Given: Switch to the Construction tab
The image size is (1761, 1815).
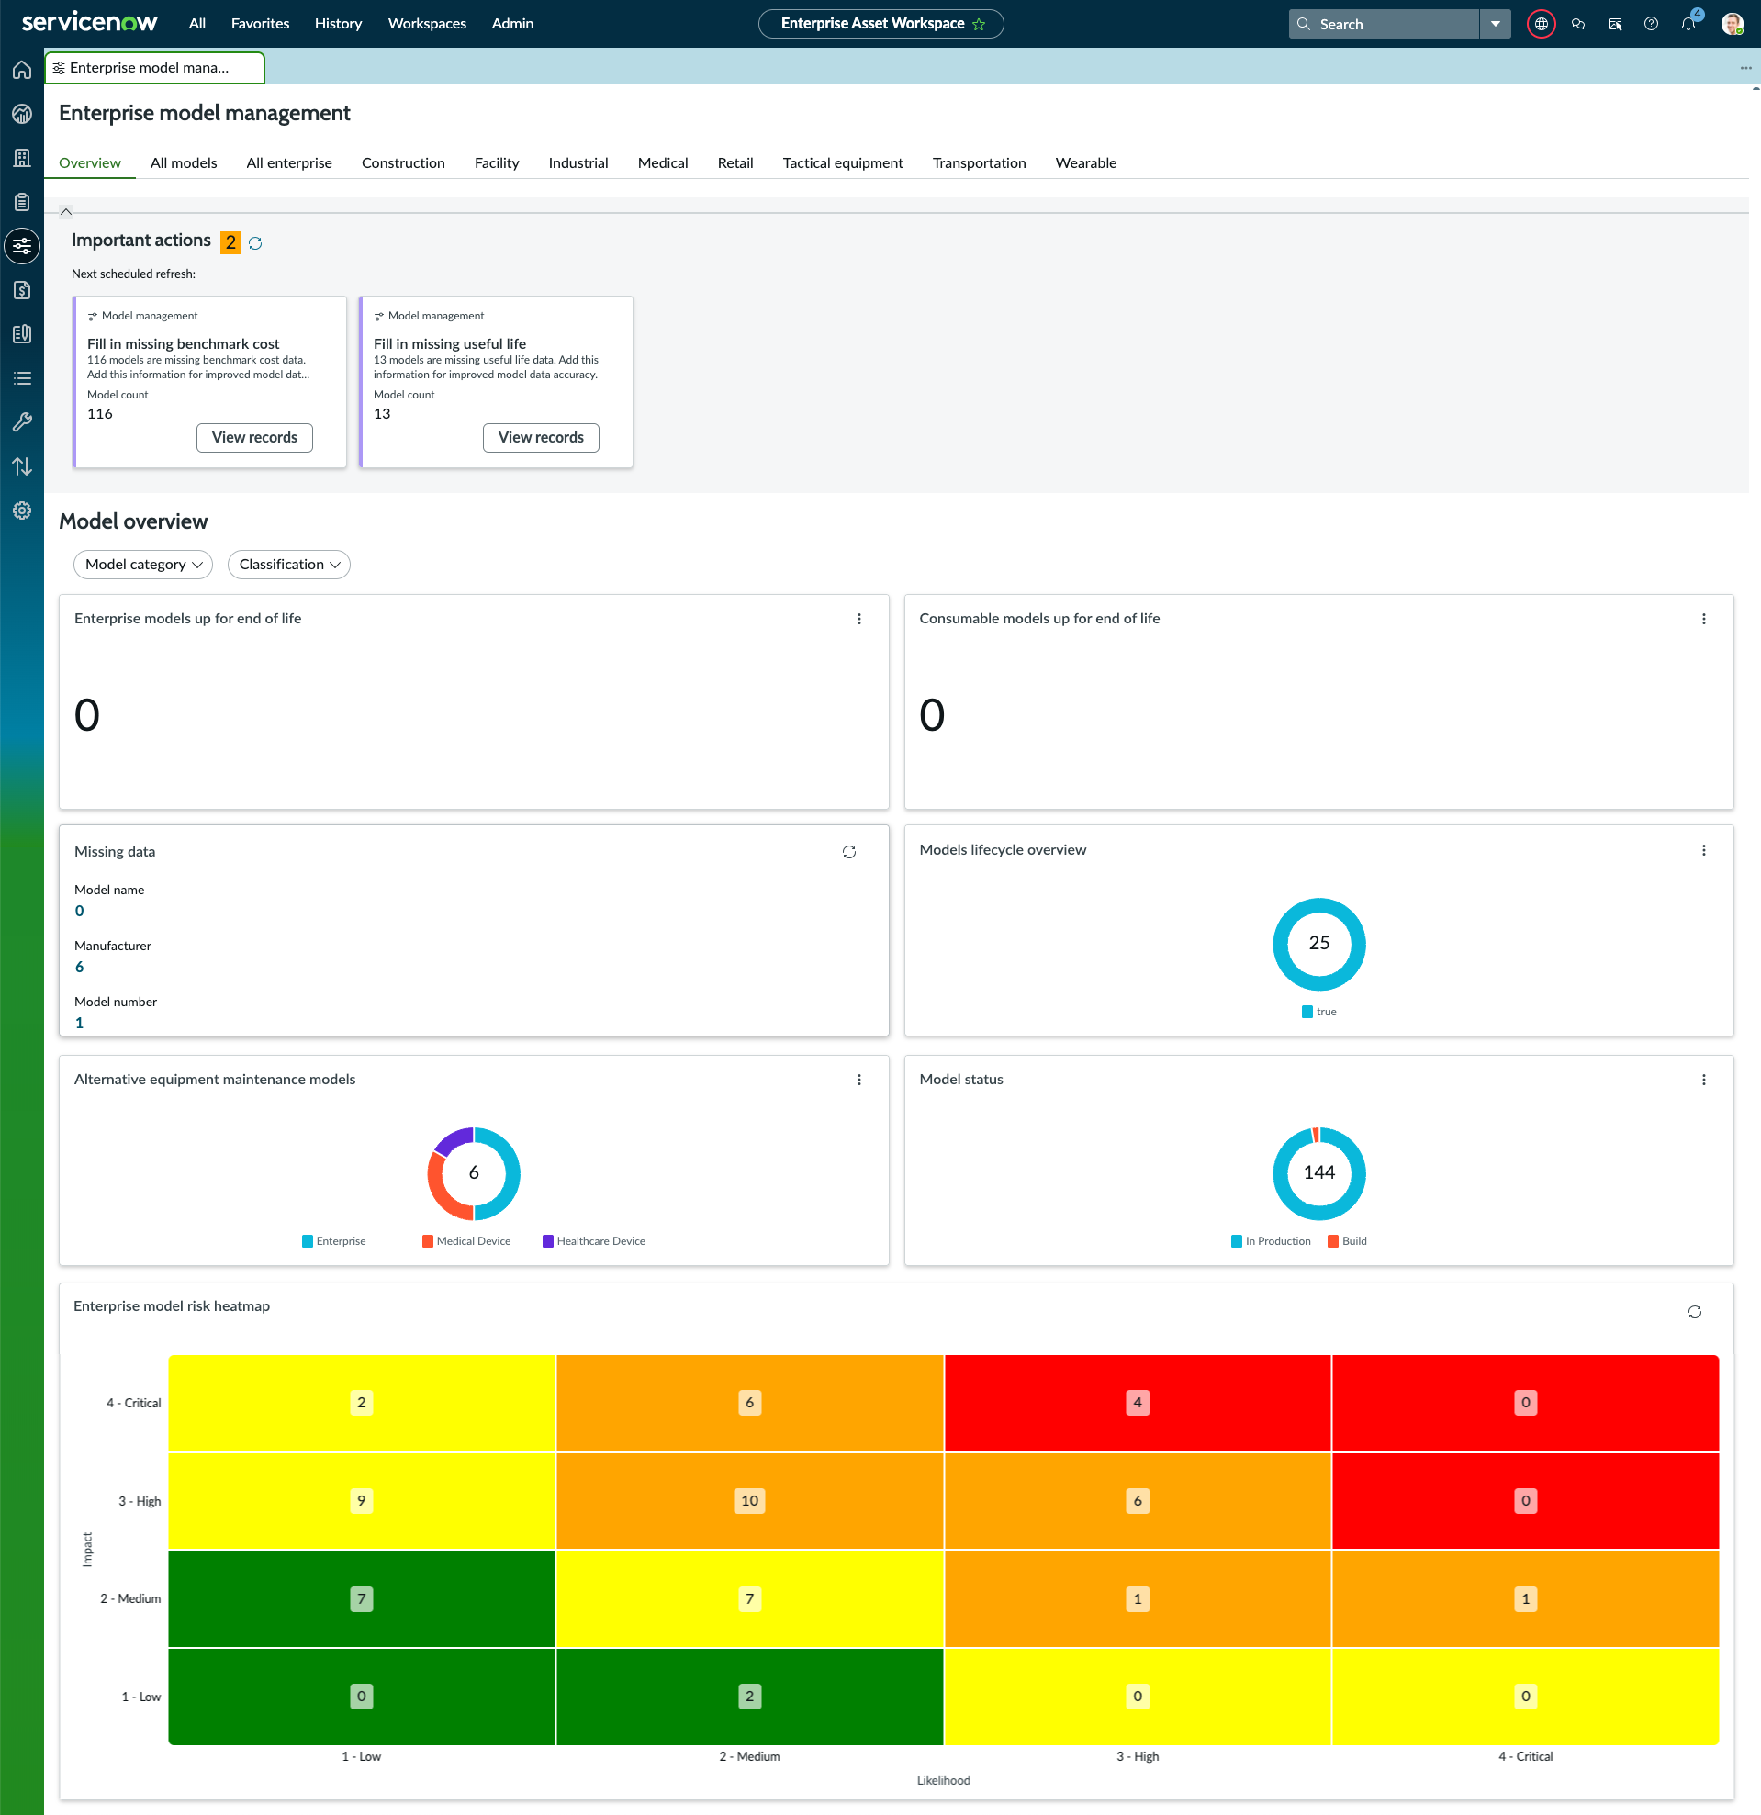Looking at the screenshot, I should pyautogui.click(x=403, y=163).
